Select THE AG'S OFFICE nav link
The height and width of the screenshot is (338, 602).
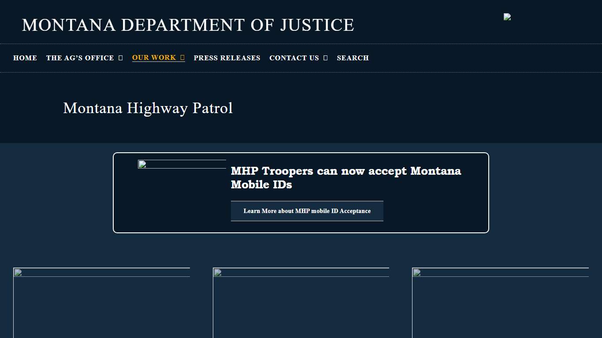click(80, 58)
